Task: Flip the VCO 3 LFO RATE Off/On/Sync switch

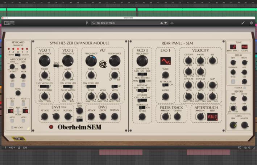Action: point(142,100)
